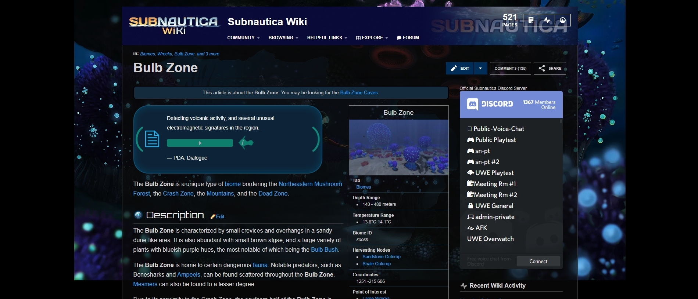Viewport: 698px width, 299px height.
Task: Click the Comments (135) button
Action: pyautogui.click(x=511, y=68)
